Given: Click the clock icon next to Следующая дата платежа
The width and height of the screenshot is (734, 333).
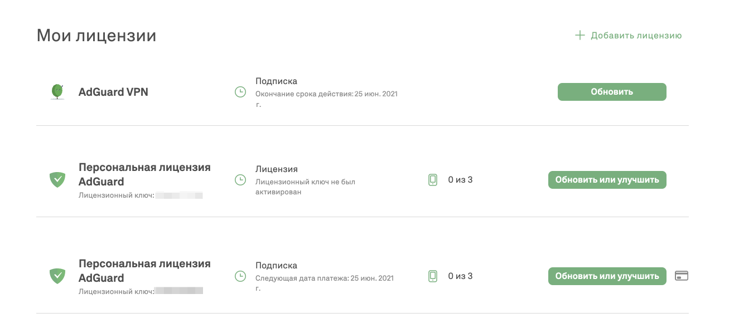Looking at the screenshot, I should (240, 276).
